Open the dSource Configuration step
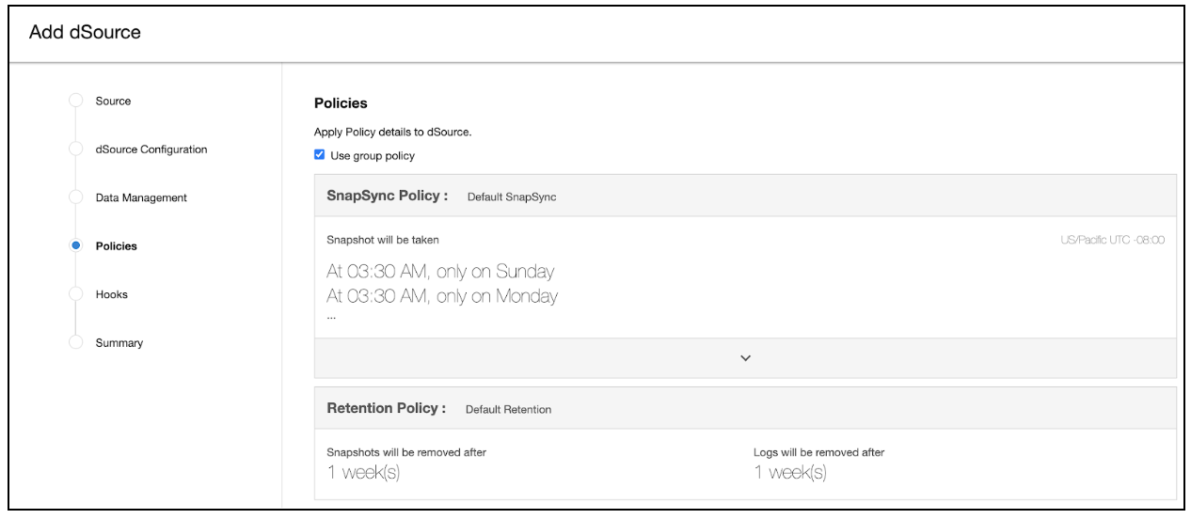The width and height of the screenshot is (1191, 519). click(151, 149)
